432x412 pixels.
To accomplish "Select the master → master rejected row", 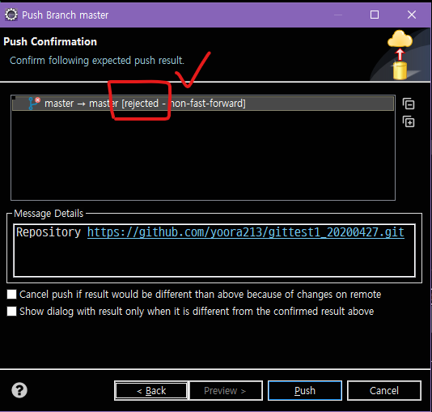I will coord(203,104).
